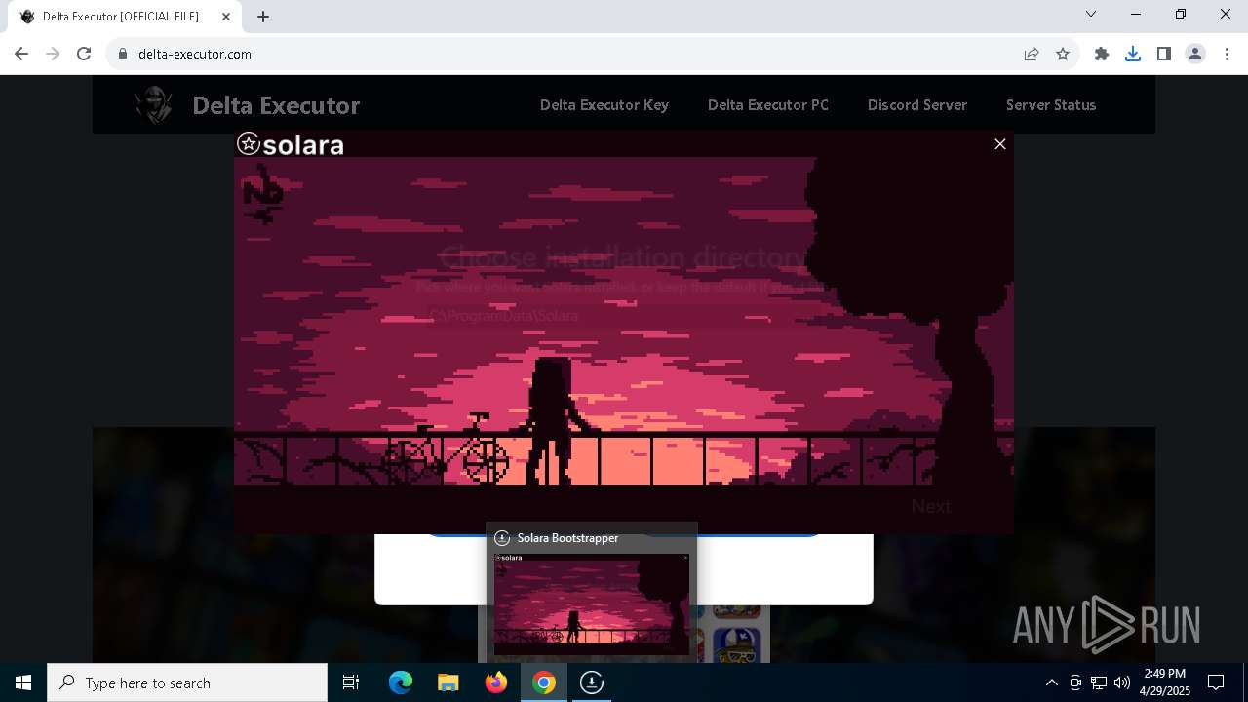
Task: Open a new Chrome tab
Action: pyautogui.click(x=263, y=17)
